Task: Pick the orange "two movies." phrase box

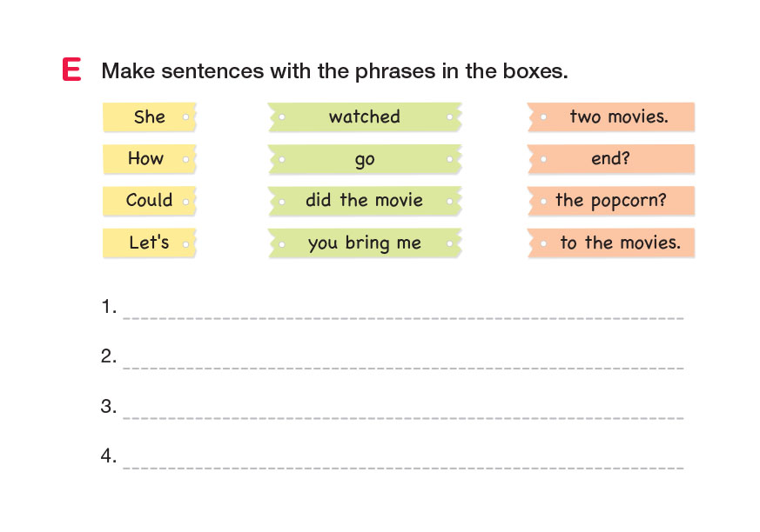Action: (618, 117)
